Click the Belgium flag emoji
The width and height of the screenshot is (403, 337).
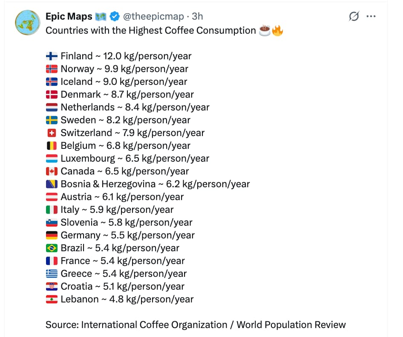[x=52, y=146]
